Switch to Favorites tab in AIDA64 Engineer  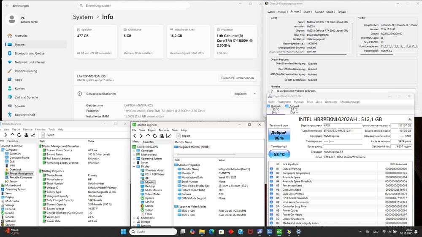tap(148, 142)
